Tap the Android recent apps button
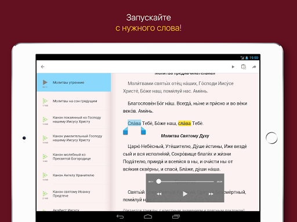 (176, 217)
